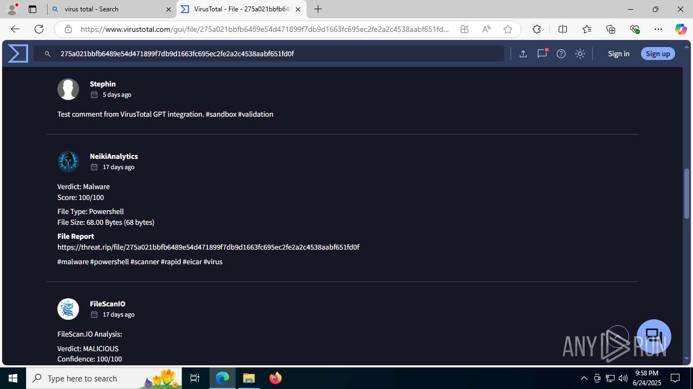Click calendar icon under FileScanIO
693x389 pixels.
(94, 314)
